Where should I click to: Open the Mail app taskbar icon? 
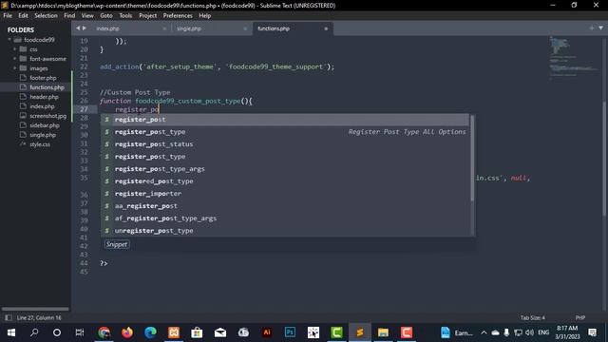pyautogui.click(x=220, y=332)
